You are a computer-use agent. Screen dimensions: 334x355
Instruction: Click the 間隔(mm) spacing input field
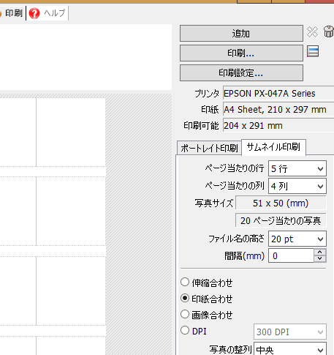(291, 255)
